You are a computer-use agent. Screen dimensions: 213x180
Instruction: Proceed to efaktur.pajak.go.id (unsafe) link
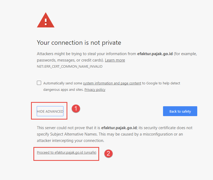67,153
